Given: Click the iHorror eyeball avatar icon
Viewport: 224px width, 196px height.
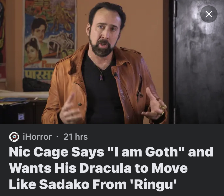Looking at the screenshot, I should (14, 137).
